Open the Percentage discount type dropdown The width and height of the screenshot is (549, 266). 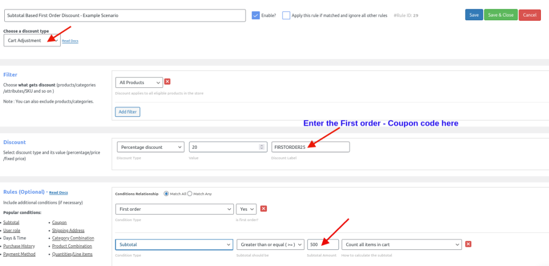(150, 147)
